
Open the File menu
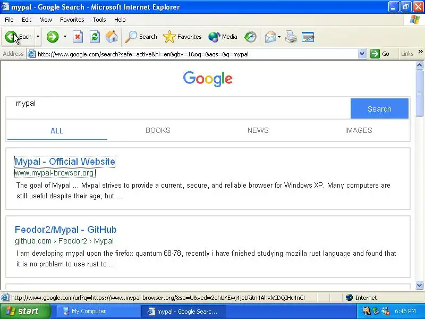click(x=9, y=20)
